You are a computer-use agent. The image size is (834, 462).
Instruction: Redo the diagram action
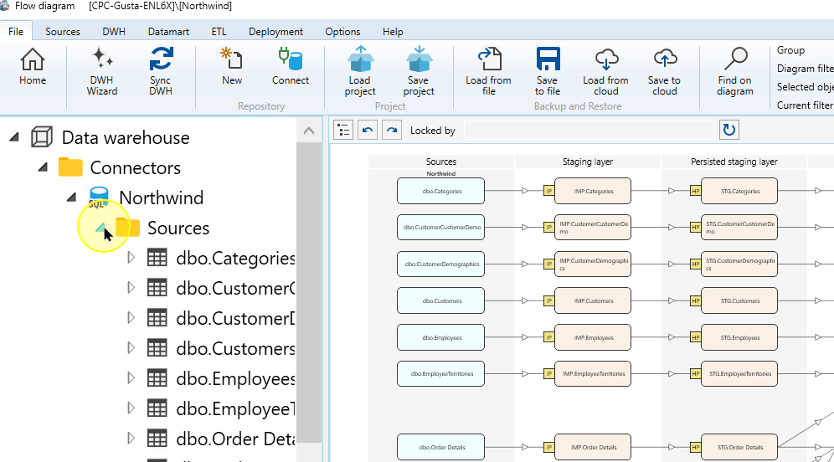tap(392, 131)
